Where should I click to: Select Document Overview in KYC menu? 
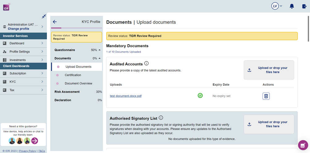78,83
